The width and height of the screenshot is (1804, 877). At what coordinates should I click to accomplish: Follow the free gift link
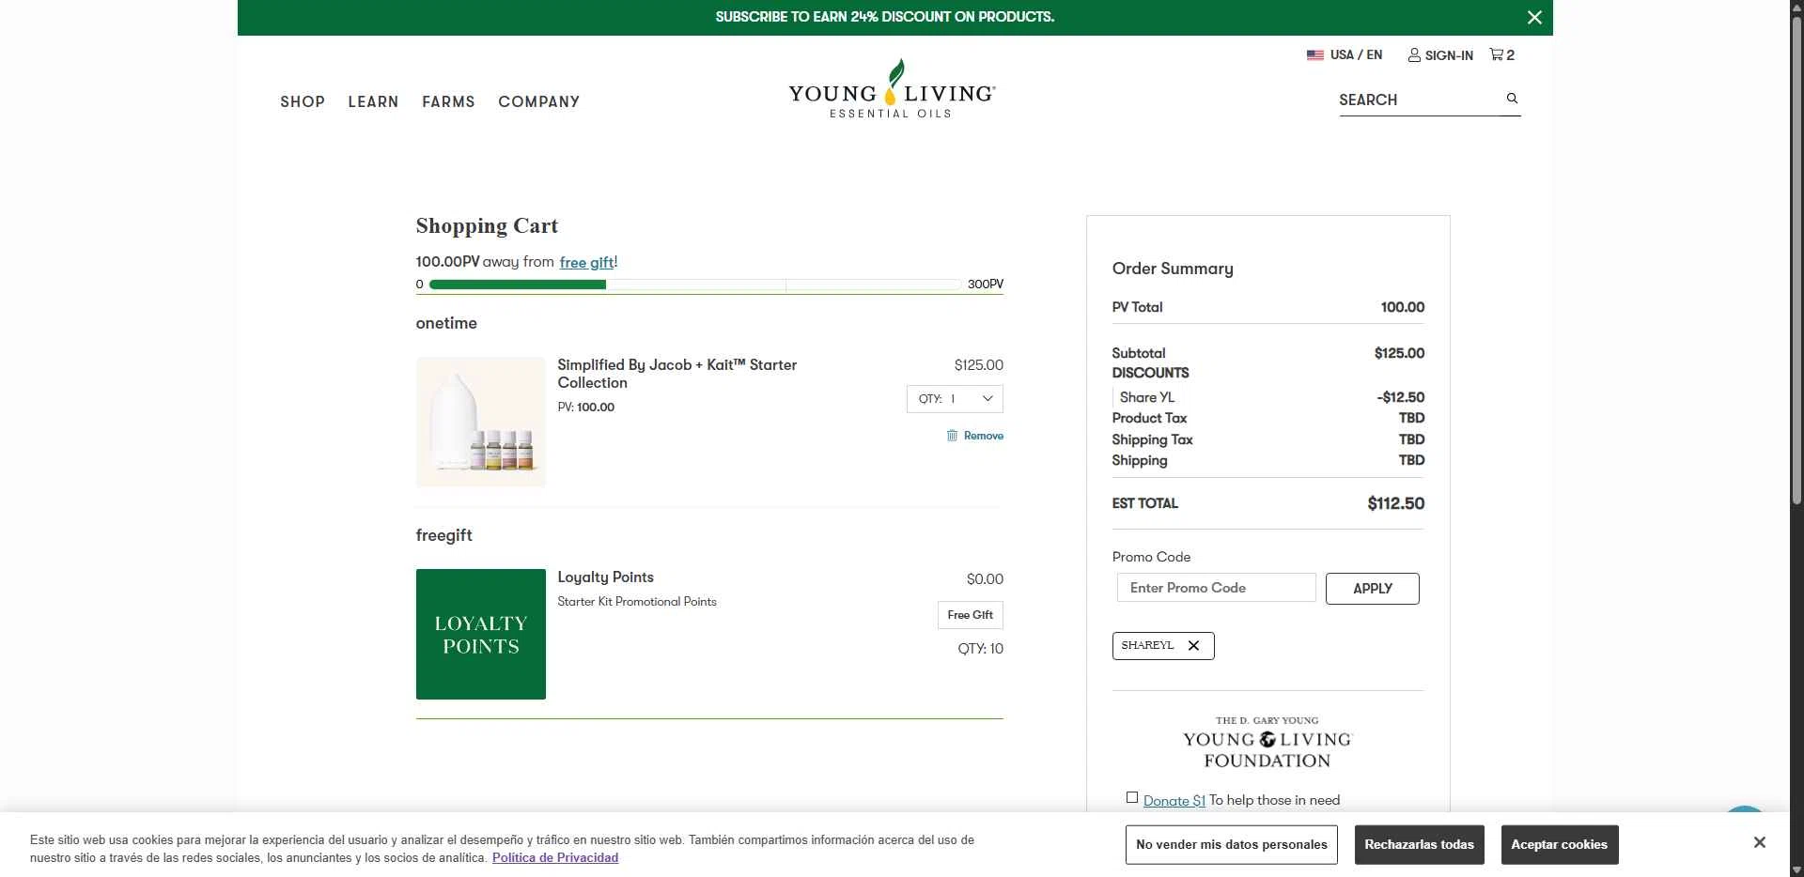coord(586,262)
